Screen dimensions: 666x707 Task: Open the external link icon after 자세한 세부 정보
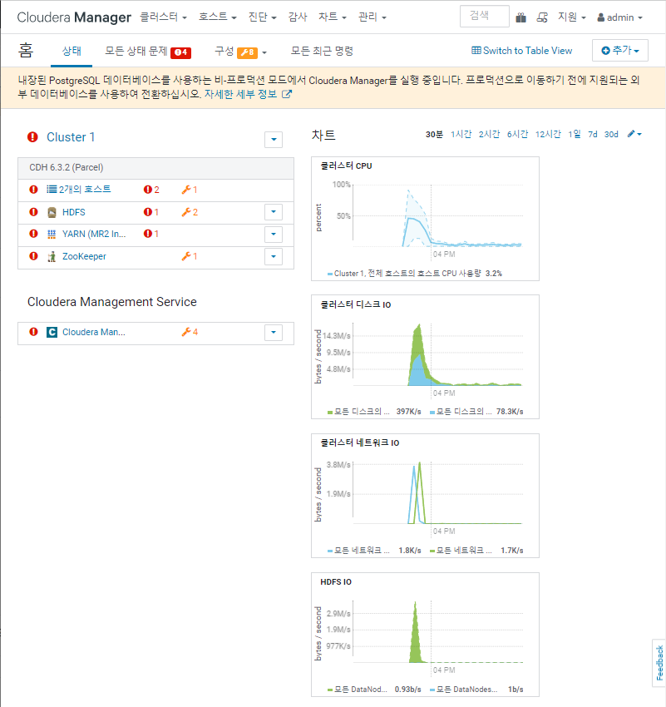[x=287, y=94]
